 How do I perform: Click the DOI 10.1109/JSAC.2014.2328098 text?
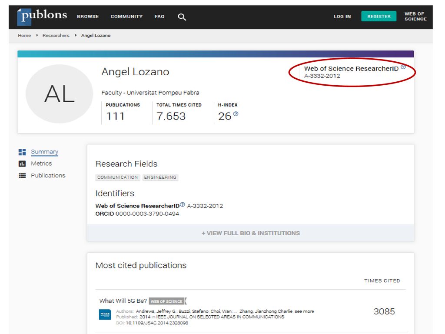[x=157, y=323]
